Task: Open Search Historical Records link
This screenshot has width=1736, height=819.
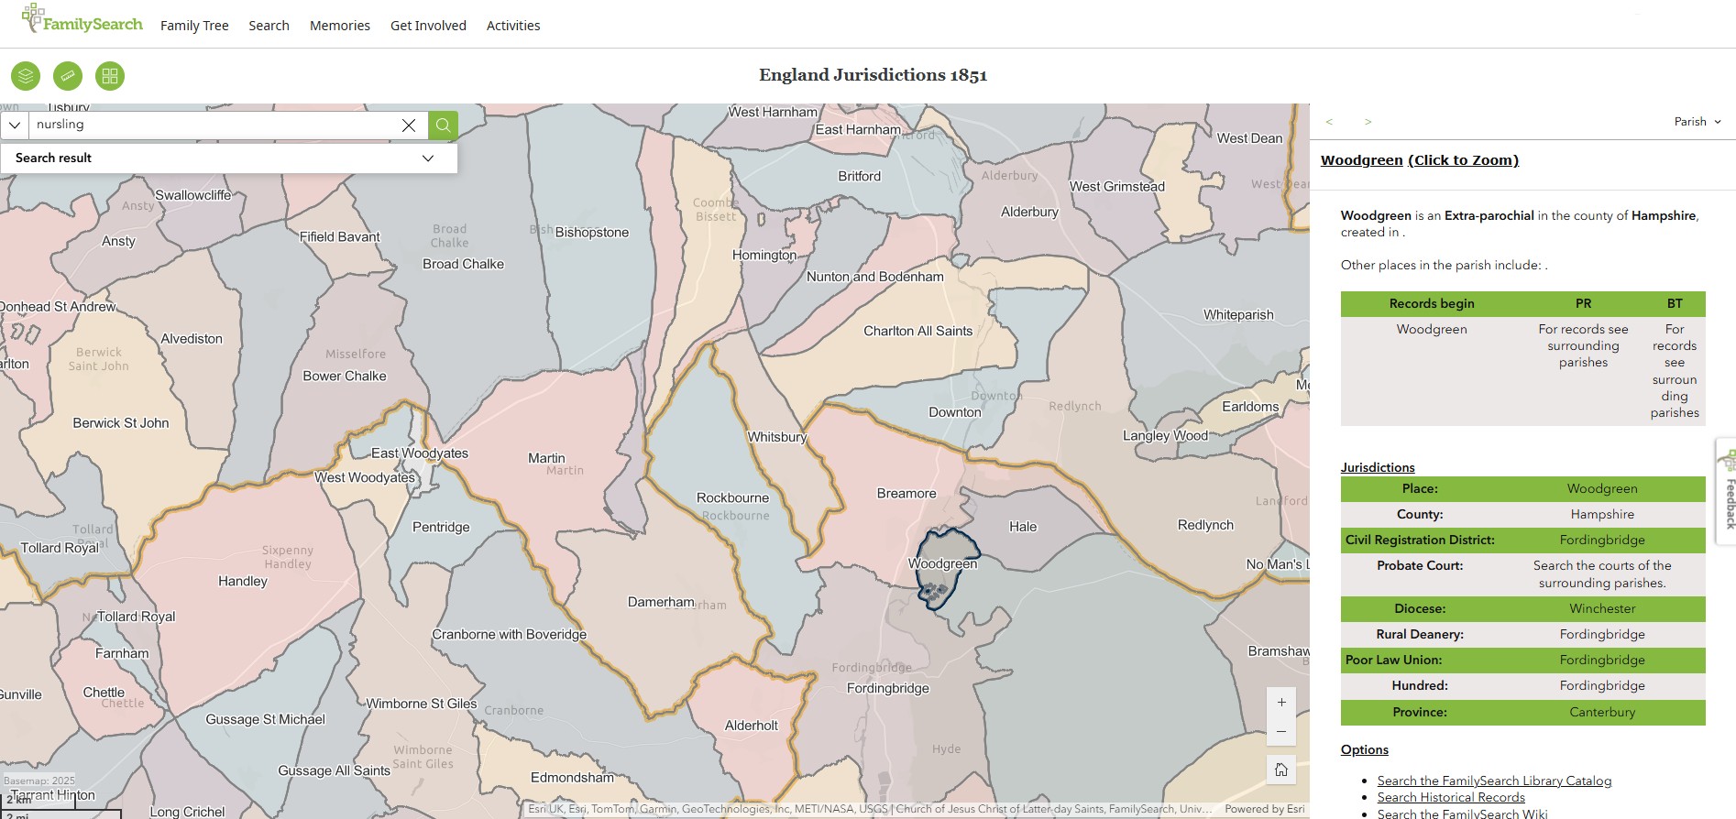Action: click(x=1451, y=797)
